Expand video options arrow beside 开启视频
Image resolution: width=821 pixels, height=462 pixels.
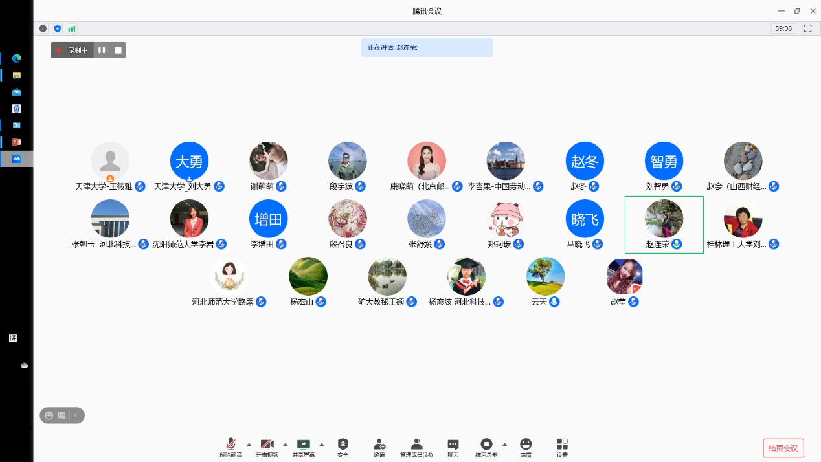point(286,444)
